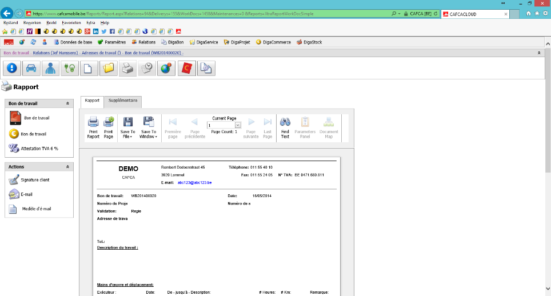Click the globe icon next to CAFCA logo
This screenshot has width=551, height=296.
pyautogui.click(x=22, y=42)
